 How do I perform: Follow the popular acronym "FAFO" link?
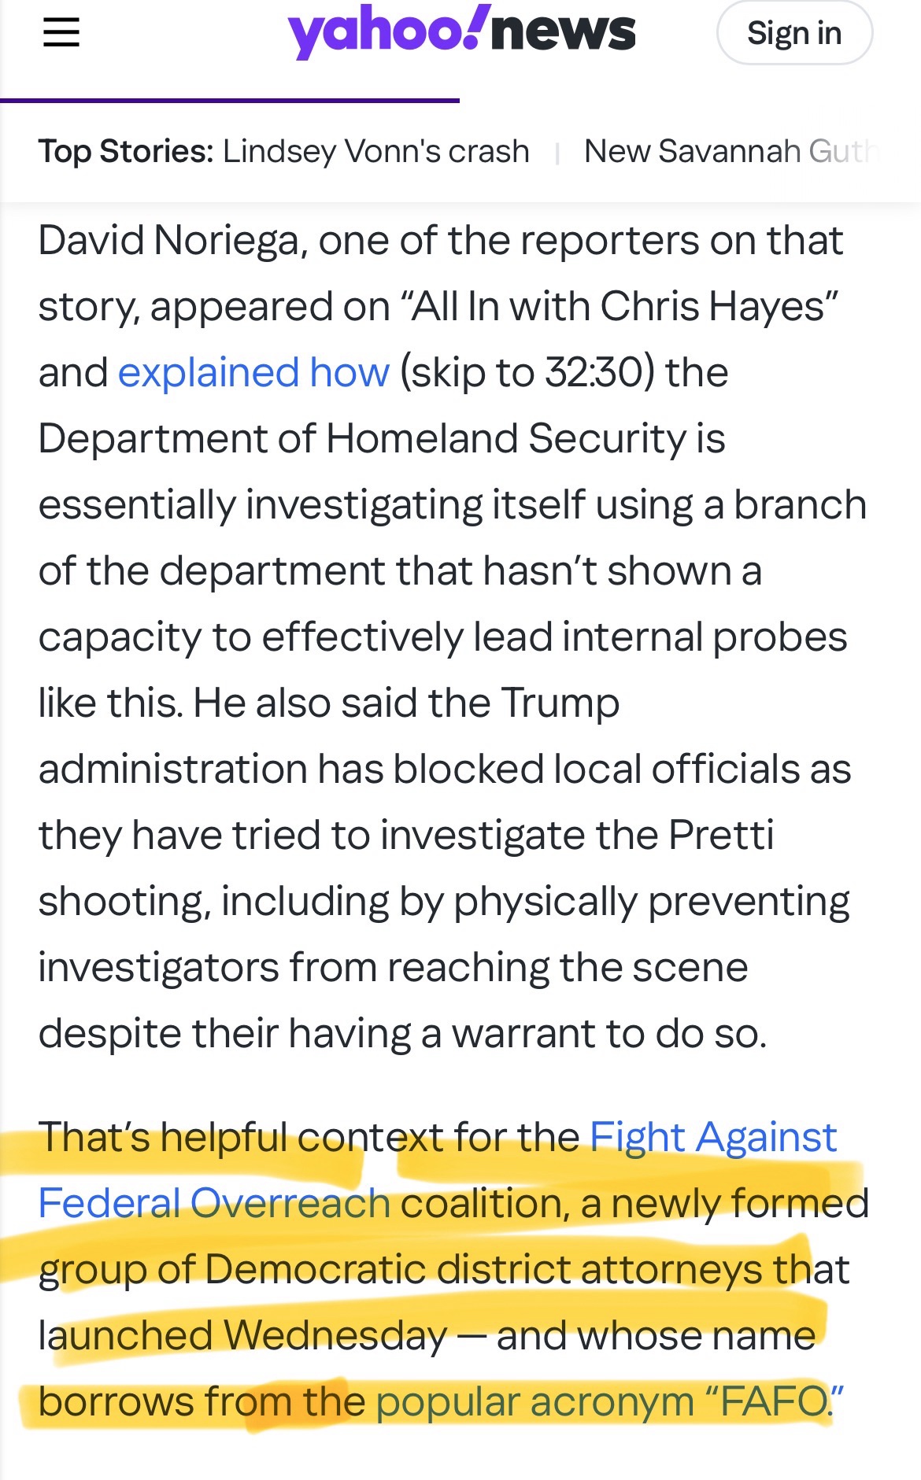608,1401
